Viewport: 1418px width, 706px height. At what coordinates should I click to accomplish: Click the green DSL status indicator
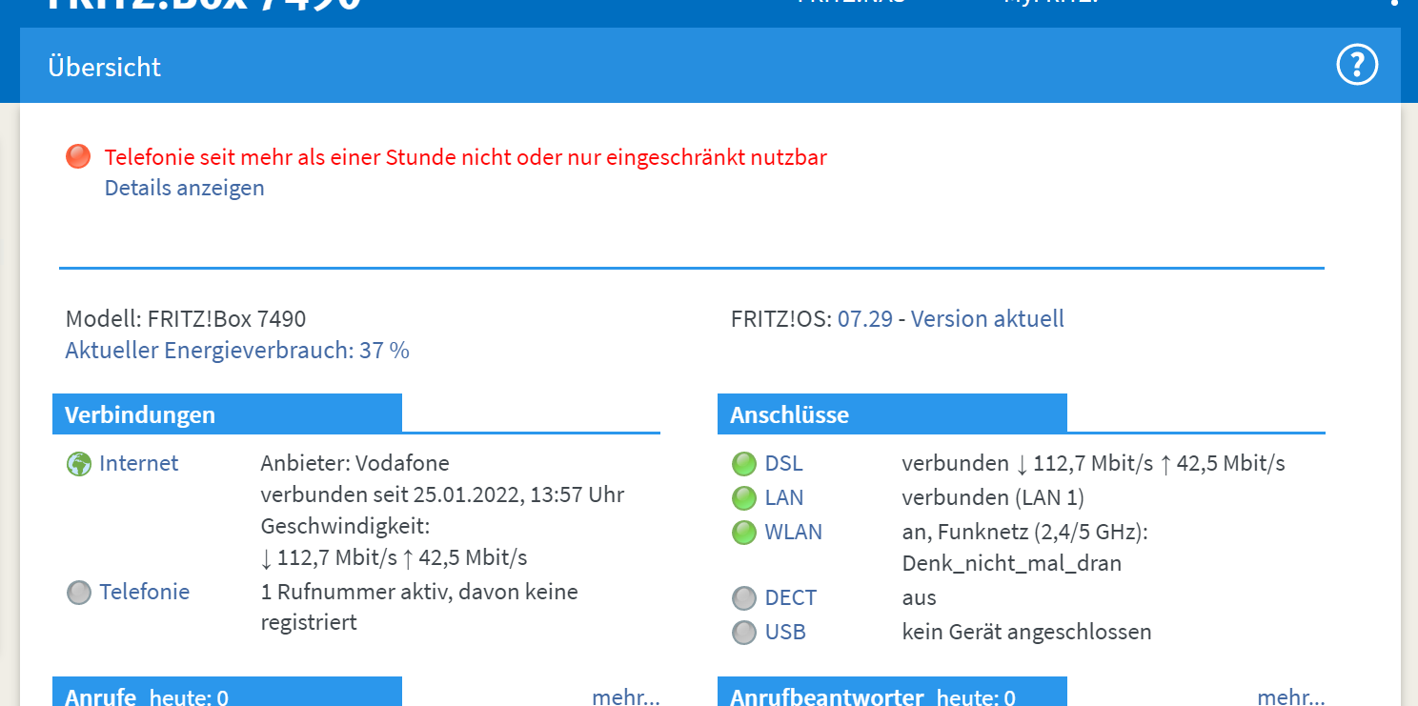click(x=743, y=464)
